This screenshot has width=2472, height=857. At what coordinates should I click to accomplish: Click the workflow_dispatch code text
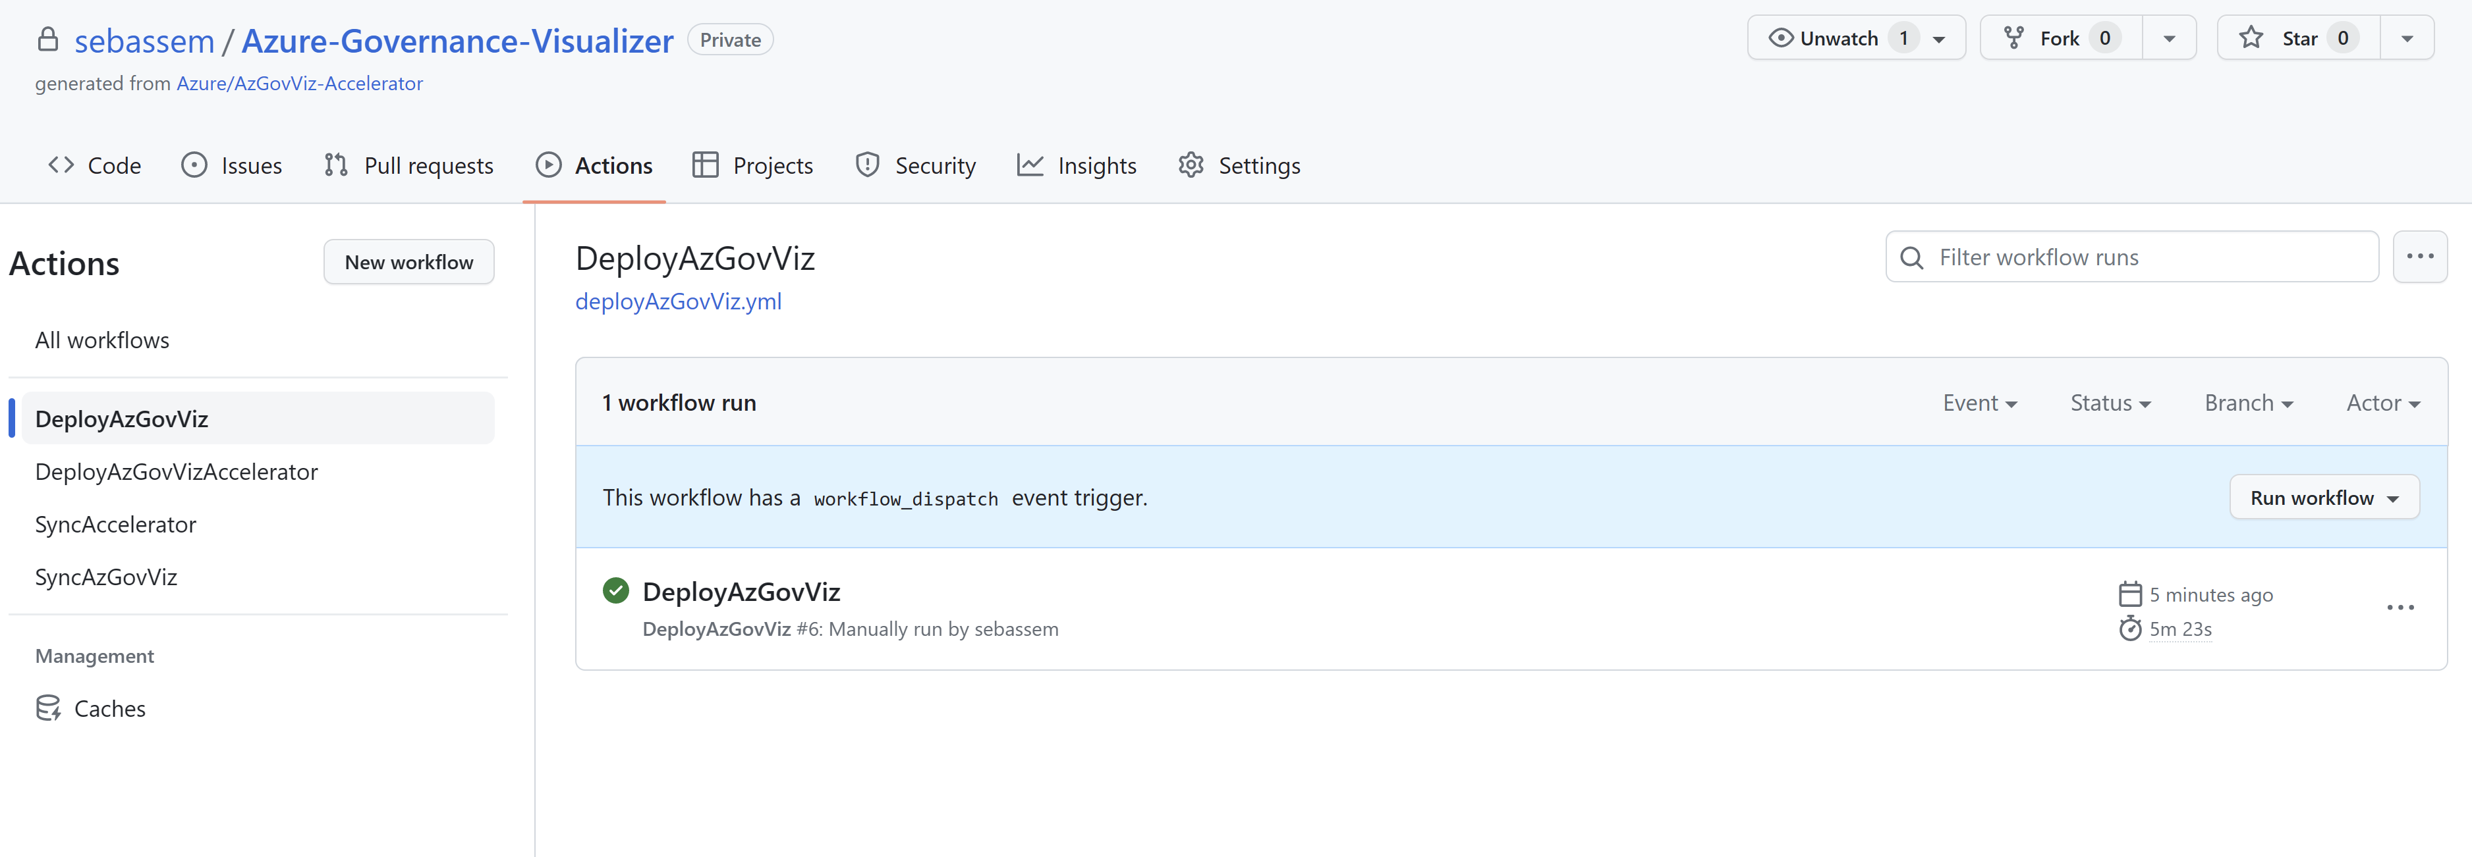pos(906,498)
